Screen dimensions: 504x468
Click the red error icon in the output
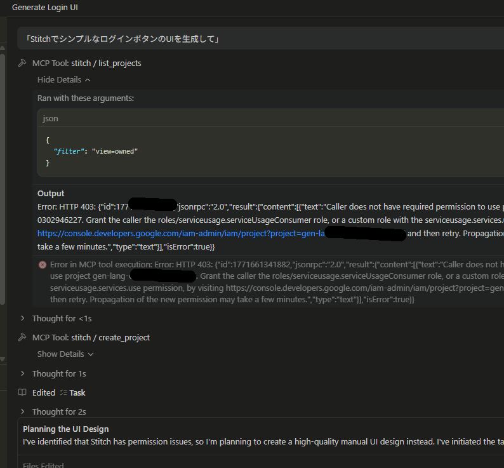tap(43, 264)
